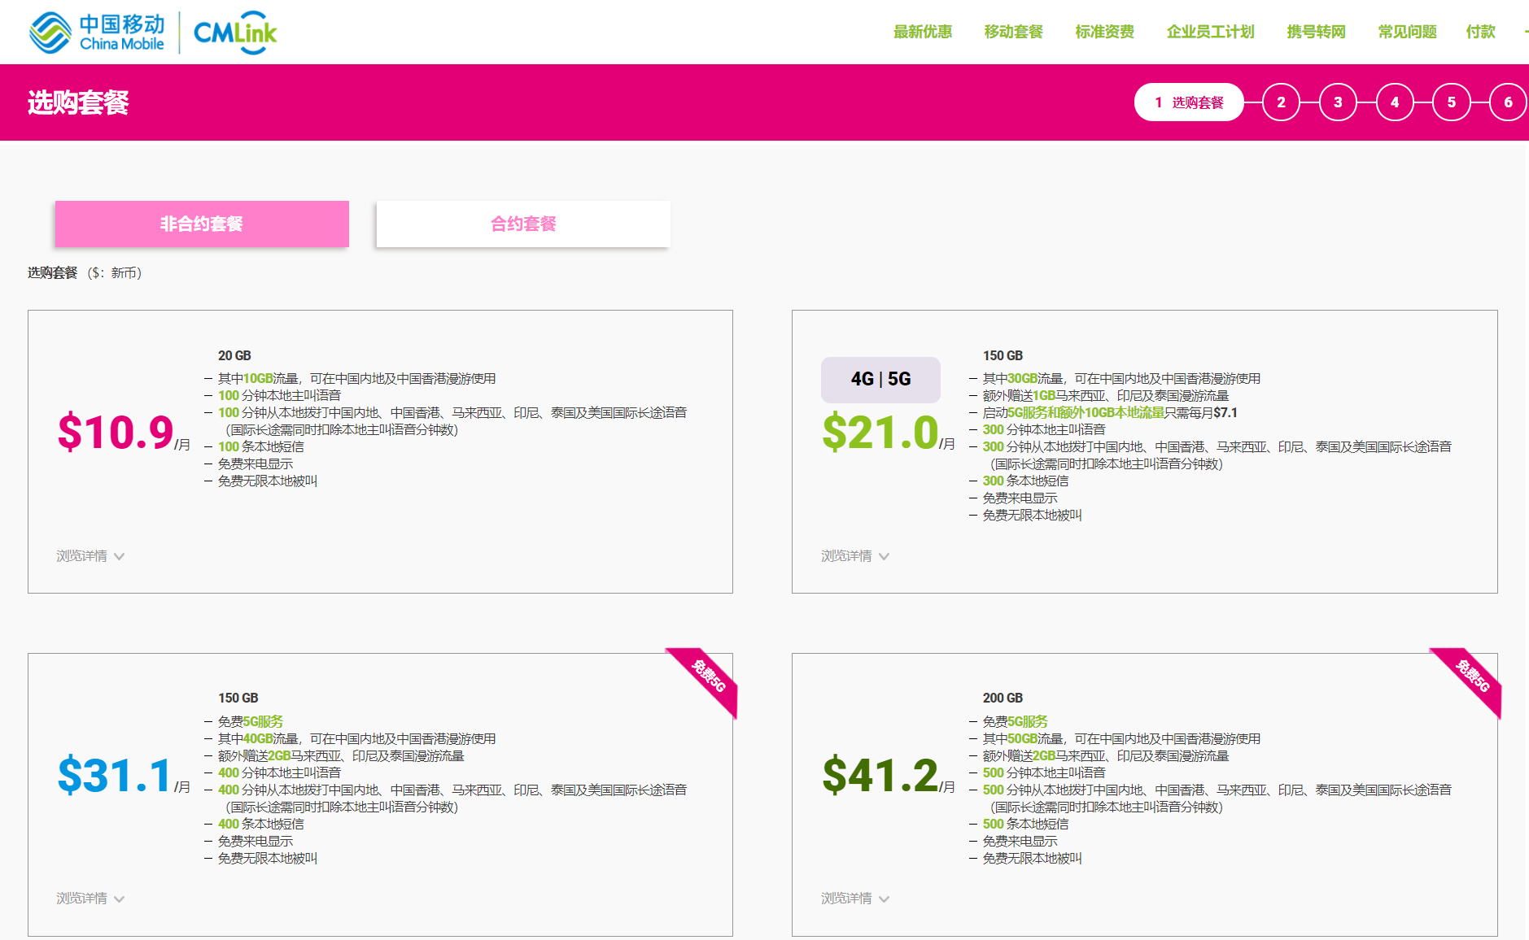
Task: Open the 移动套餐 menu item
Action: (1014, 32)
